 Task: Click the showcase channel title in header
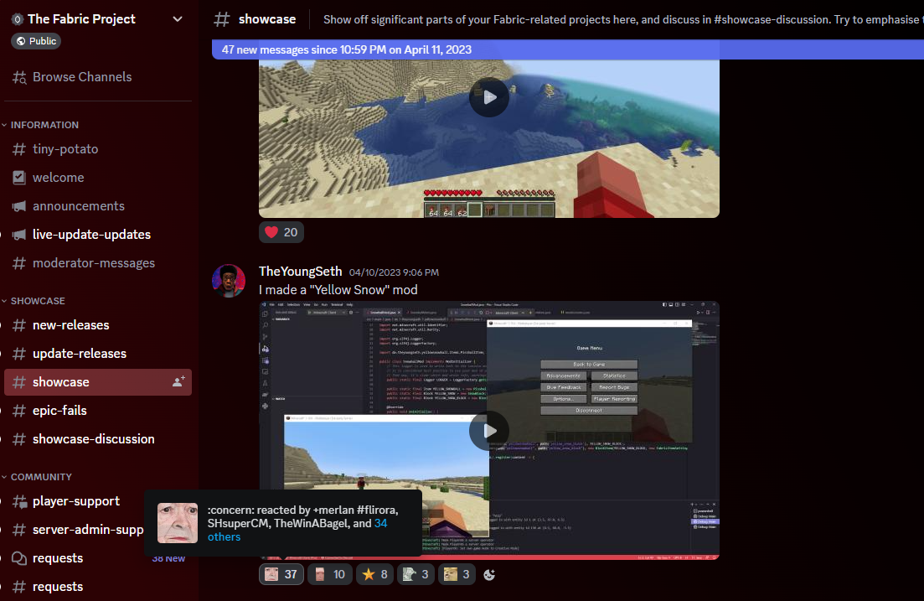[267, 19]
